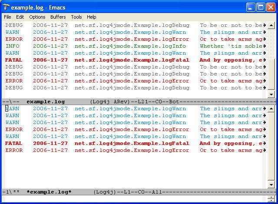Viewport: 278px width, 204px height.
Task: Close the Emacs window
Action: [271, 7]
